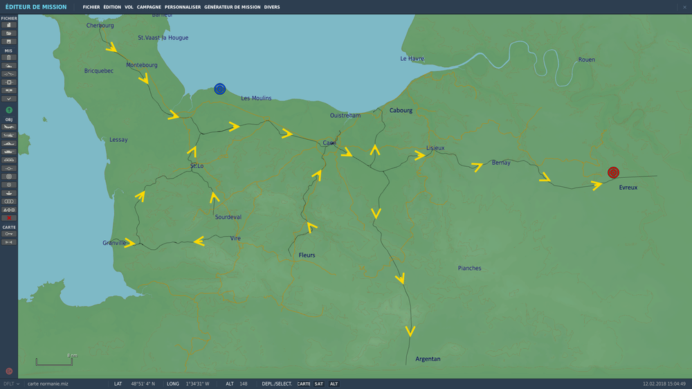Open the mission goals icon under MIS
Screen dimensions: 692x389
(x=8, y=82)
